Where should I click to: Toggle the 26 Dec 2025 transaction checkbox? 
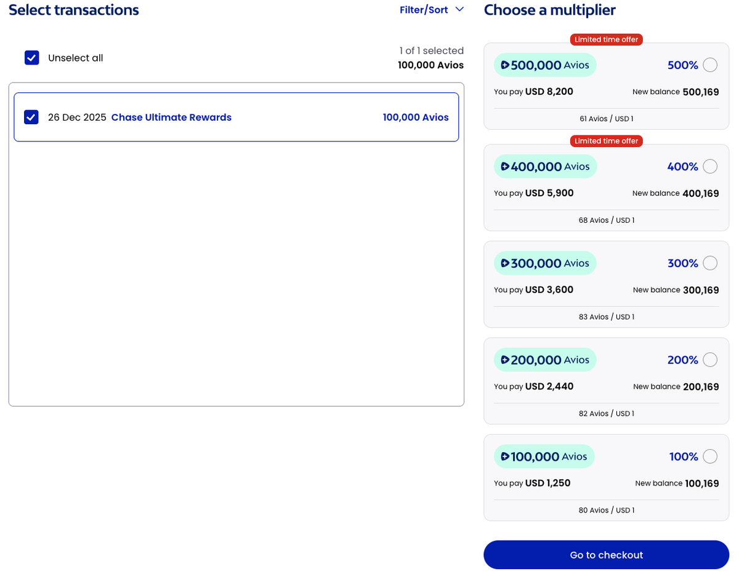click(x=31, y=117)
